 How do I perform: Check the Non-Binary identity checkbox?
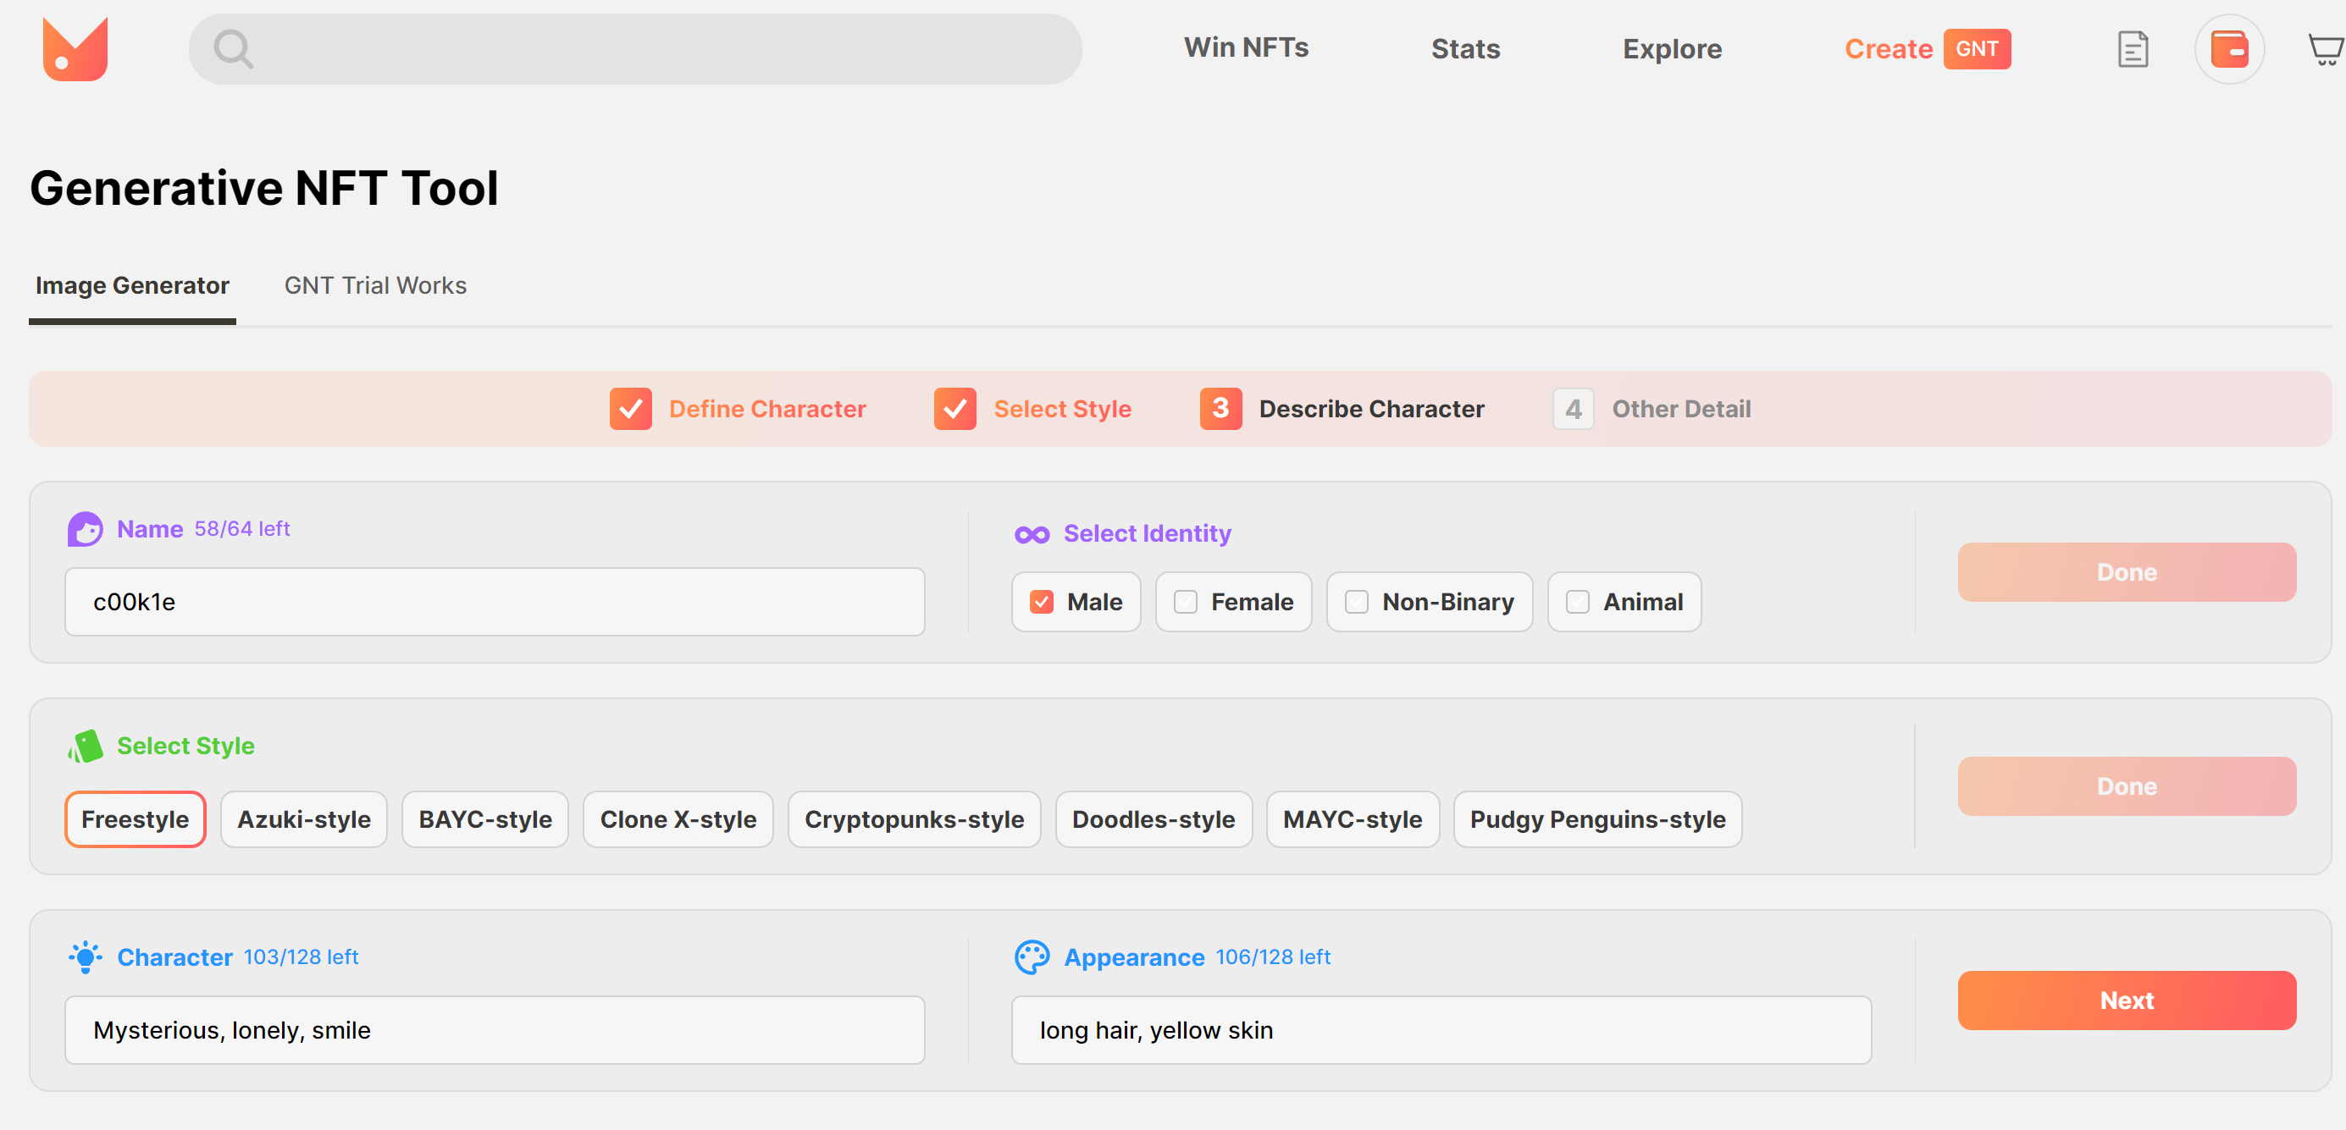[x=1356, y=603]
